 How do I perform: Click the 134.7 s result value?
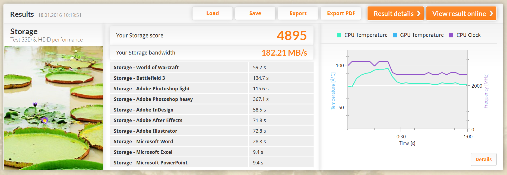pos(261,78)
